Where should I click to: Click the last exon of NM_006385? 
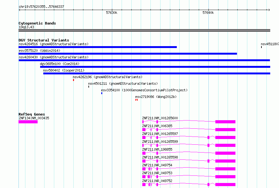click(225, 130)
